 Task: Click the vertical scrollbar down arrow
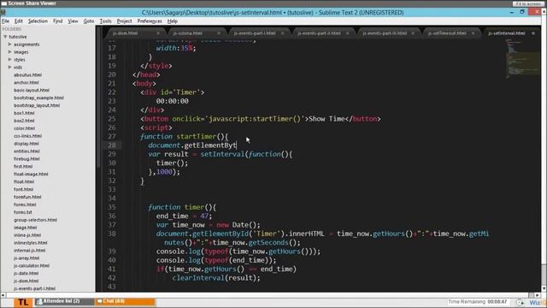pyautogui.click(x=544, y=289)
